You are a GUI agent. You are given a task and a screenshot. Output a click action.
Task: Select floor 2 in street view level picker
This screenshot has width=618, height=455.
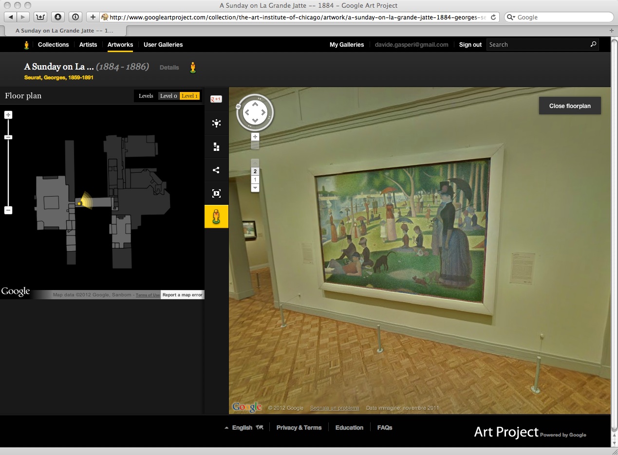coord(255,171)
